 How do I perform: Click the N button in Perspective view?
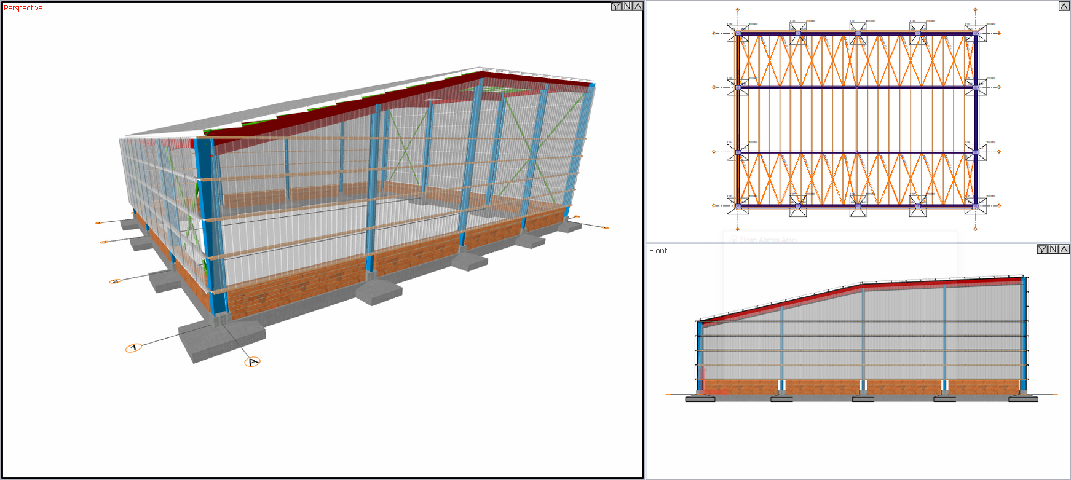pos(627,6)
